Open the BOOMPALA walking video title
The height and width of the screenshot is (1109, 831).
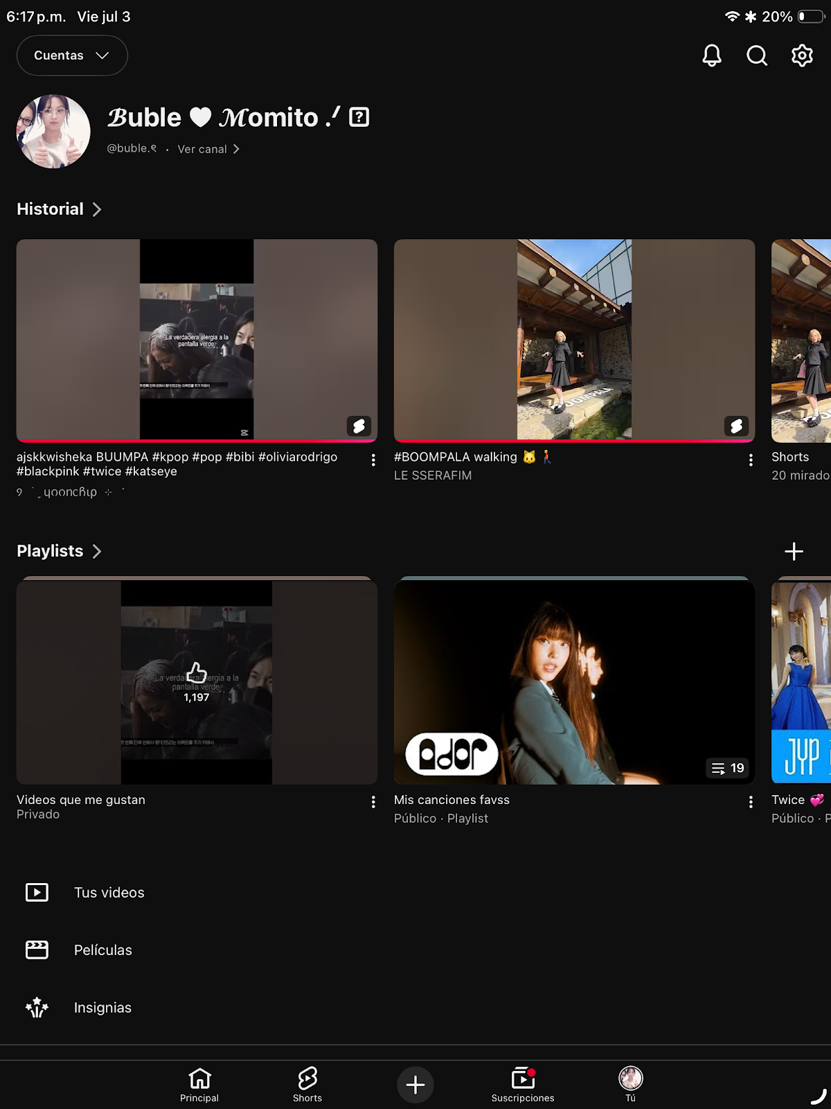[x=473, y=457]
